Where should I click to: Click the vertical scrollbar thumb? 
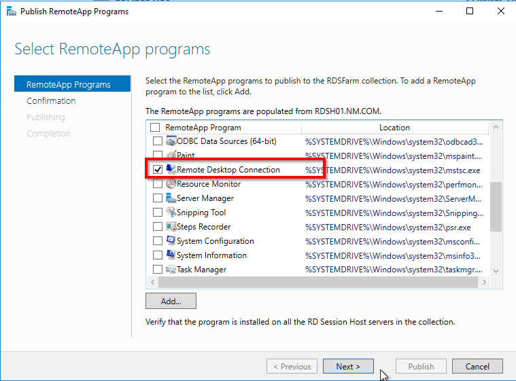coord(496,206)
